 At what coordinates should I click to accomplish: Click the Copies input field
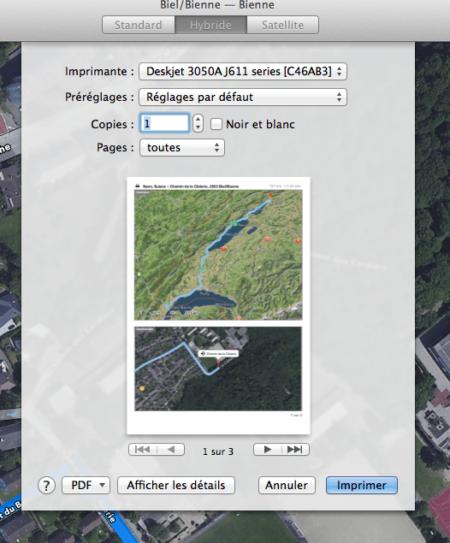tap(164, 123)
